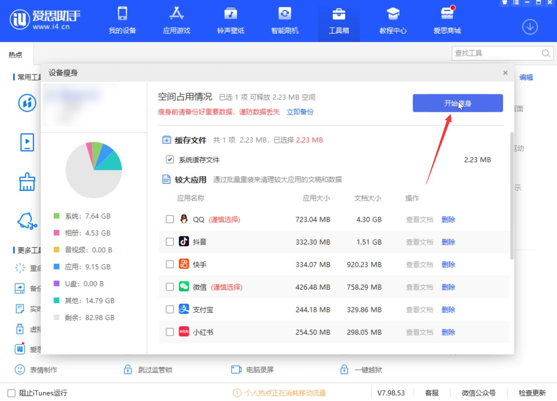
Task: Check the 支付宝 app checkbox
Action: click(x=170, y=310)
